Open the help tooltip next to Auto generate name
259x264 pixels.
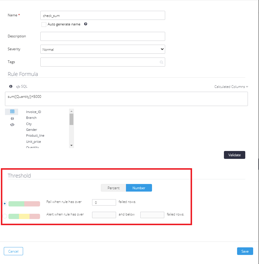click(x=85, y=24)
